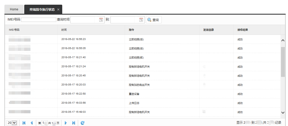This screenshot has width=288, height=126.
Task: Go to the next page arrow
Action: (x=66, y=123)
